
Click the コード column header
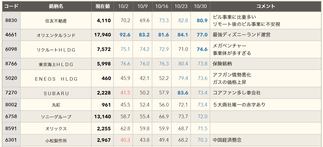tap(11, 6)
